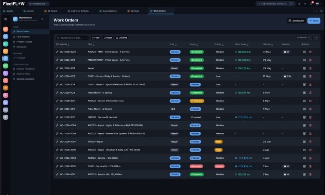Open work order WO-2026-0016 link
325x195 pixels.
click(x=68, y=85)
